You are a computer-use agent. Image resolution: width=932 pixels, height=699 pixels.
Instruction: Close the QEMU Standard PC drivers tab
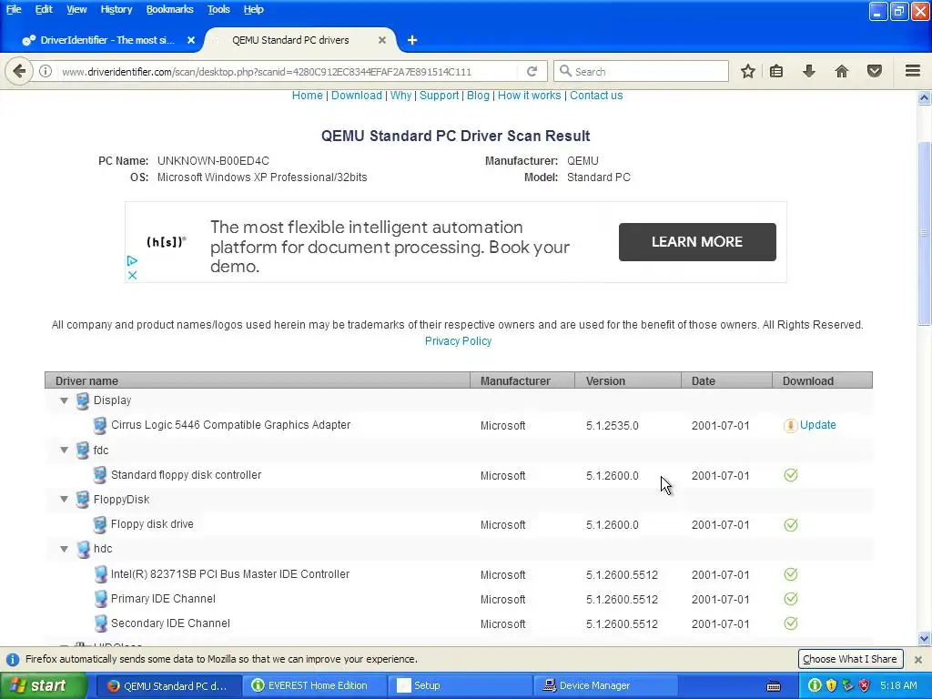coord(382,40)
